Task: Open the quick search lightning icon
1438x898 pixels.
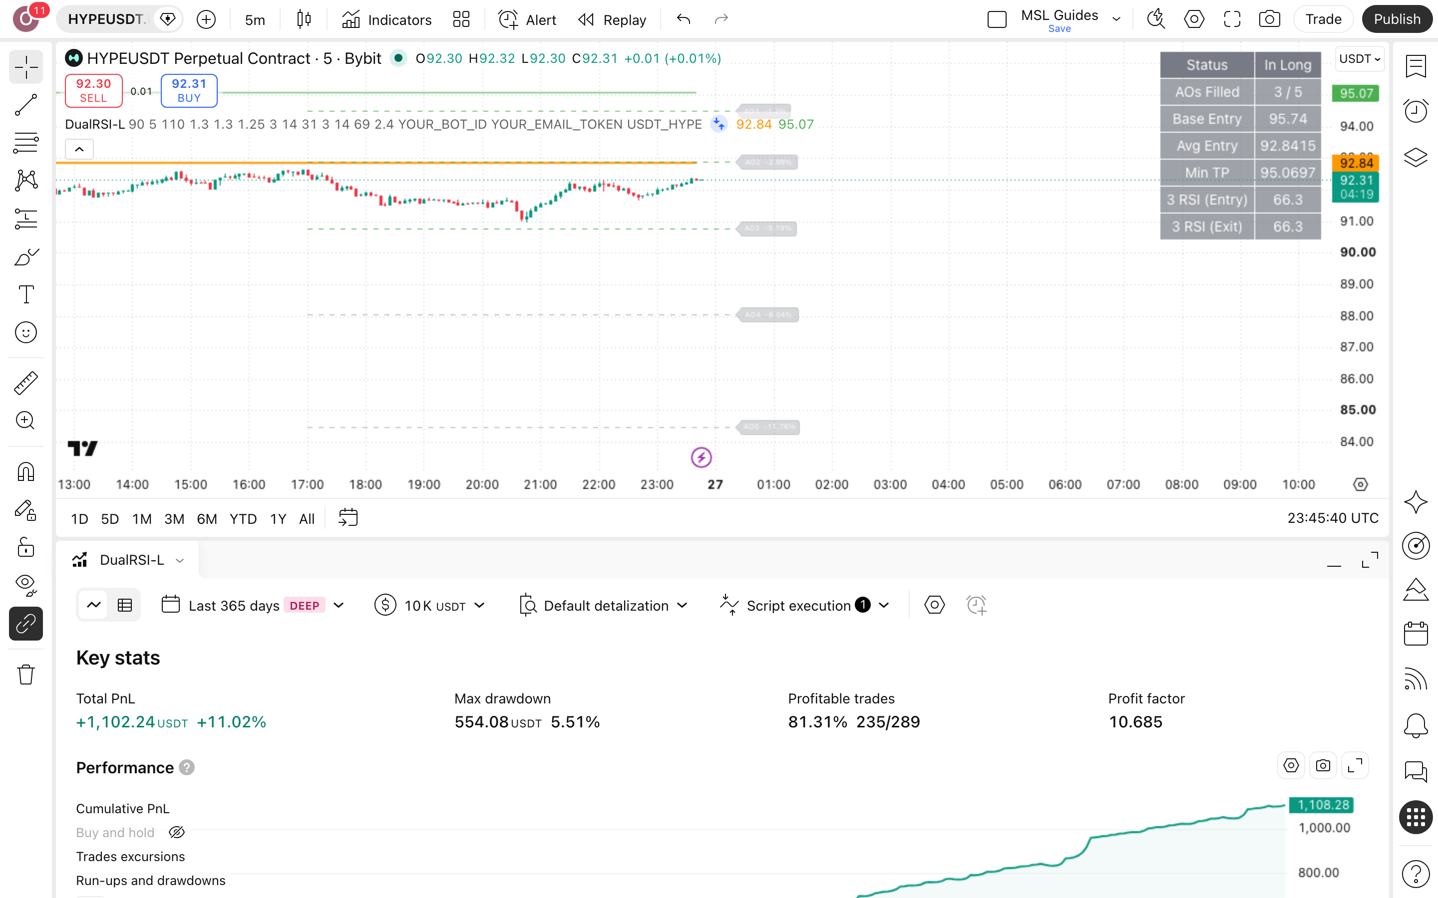Action: 1156,19
